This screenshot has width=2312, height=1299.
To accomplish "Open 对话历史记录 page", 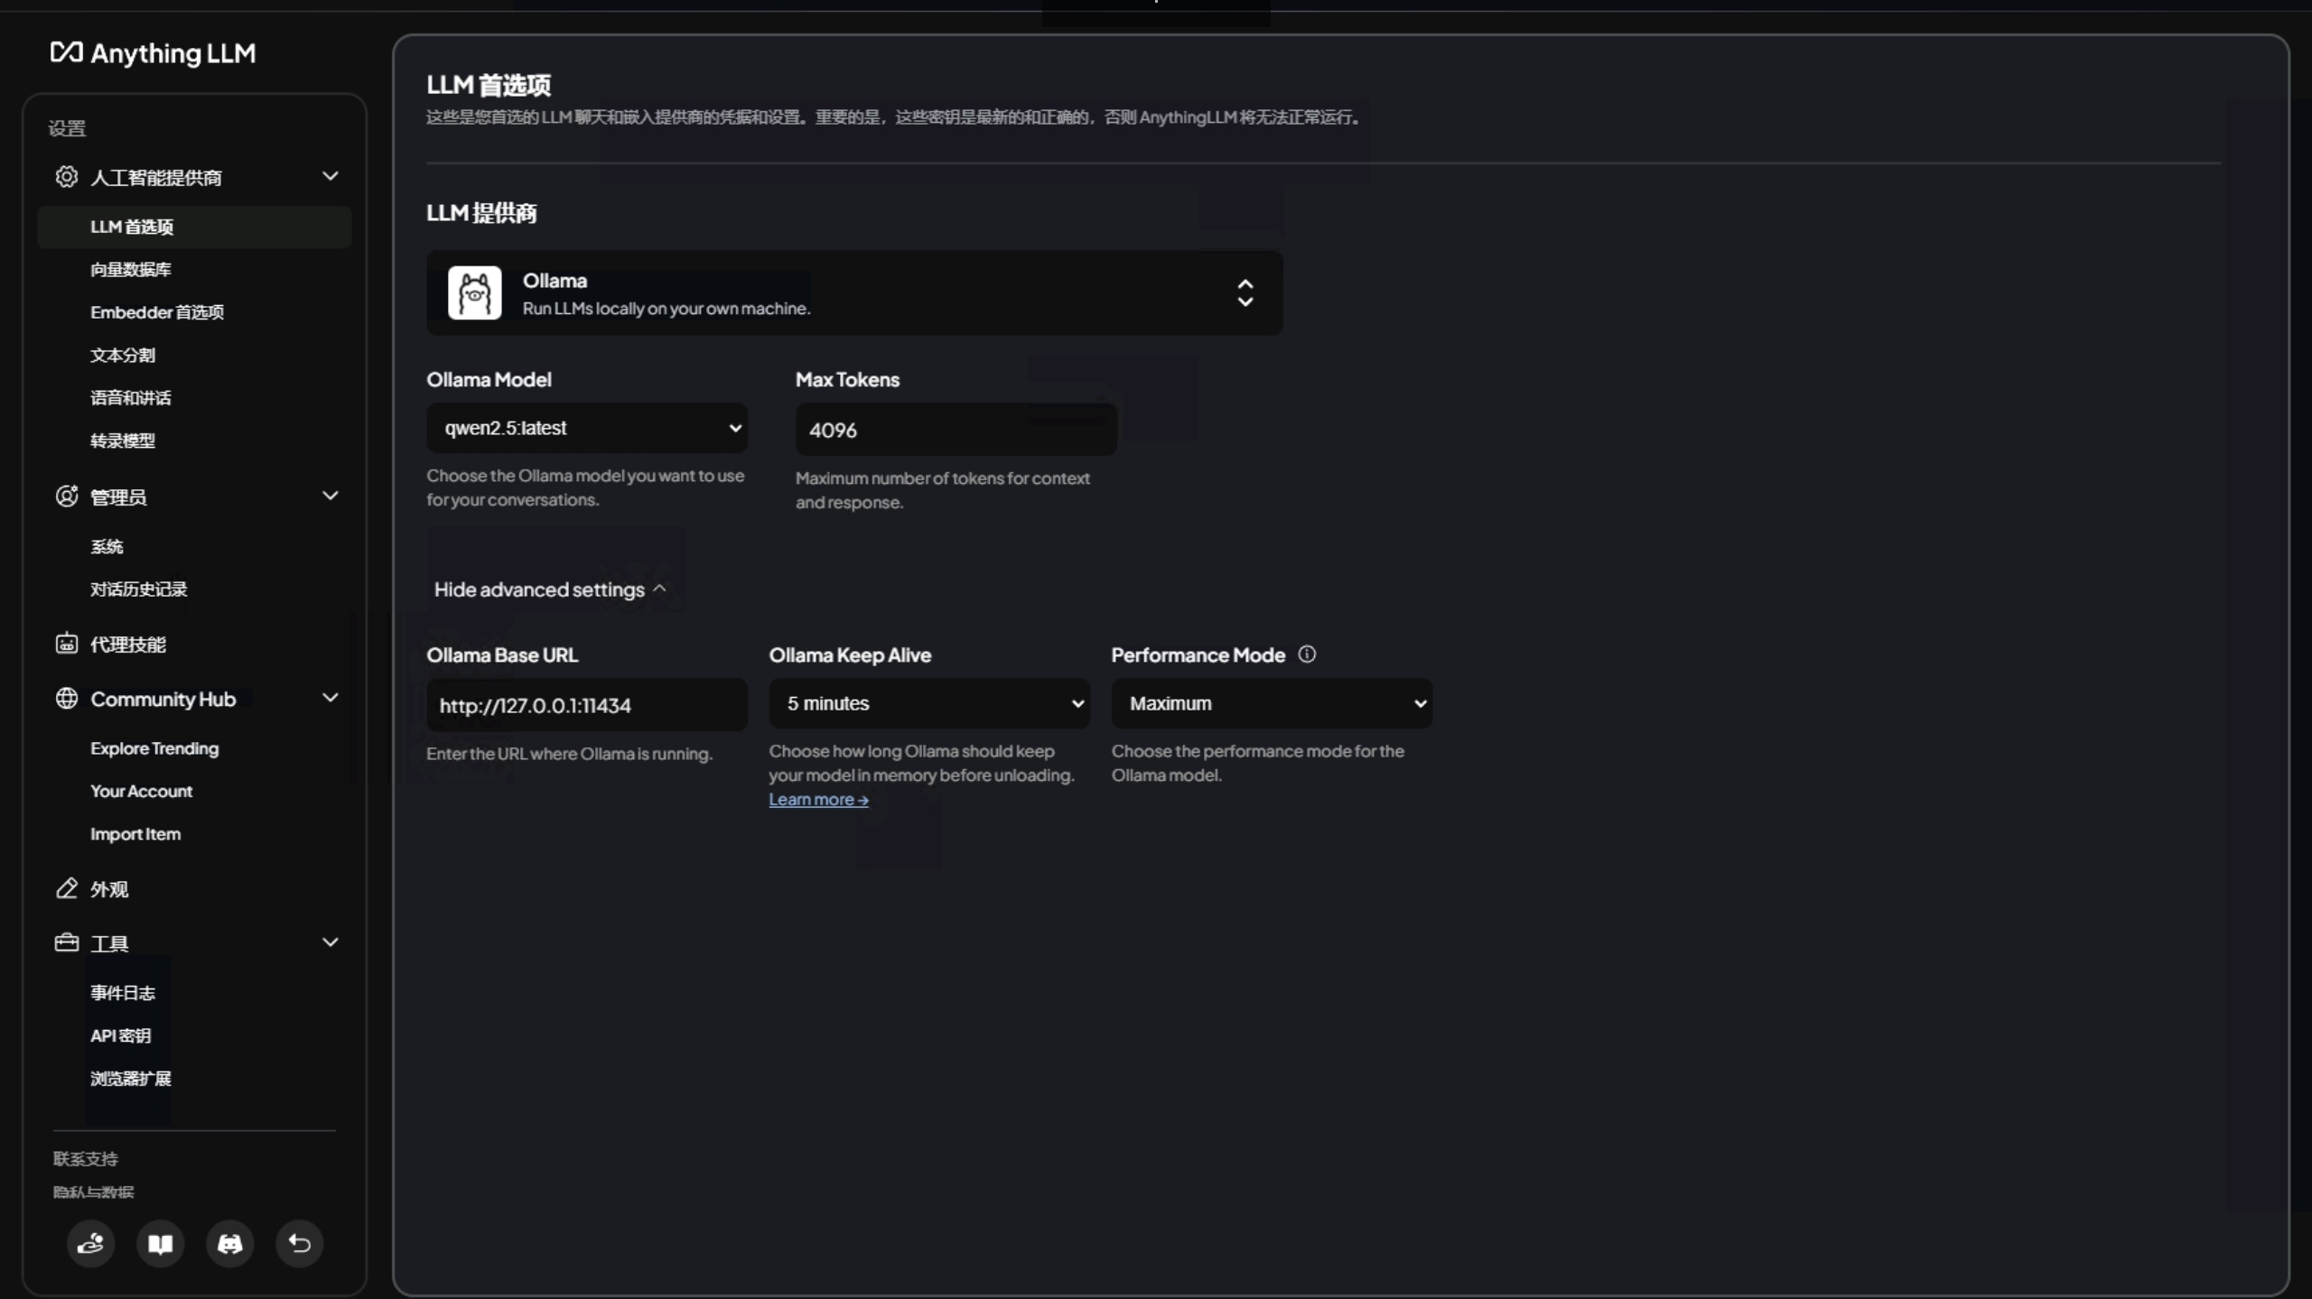I will (x=139, y=589).
